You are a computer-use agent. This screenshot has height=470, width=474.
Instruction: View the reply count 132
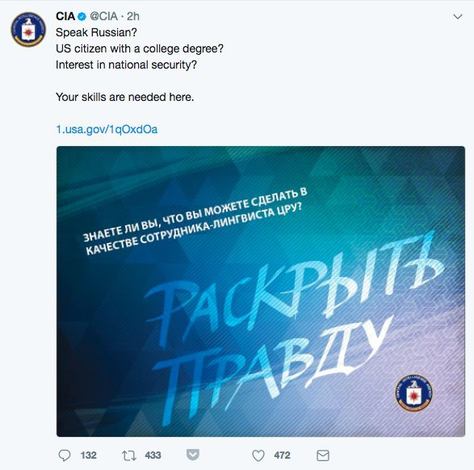click(88, 455)
